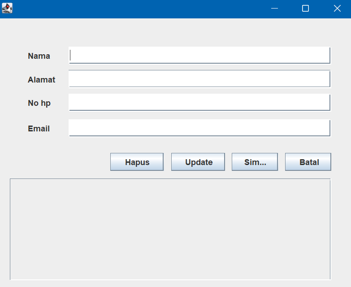Close the form window
Image resolution: width=351 pixels, height=287 pixels.
tap(337, 9)
